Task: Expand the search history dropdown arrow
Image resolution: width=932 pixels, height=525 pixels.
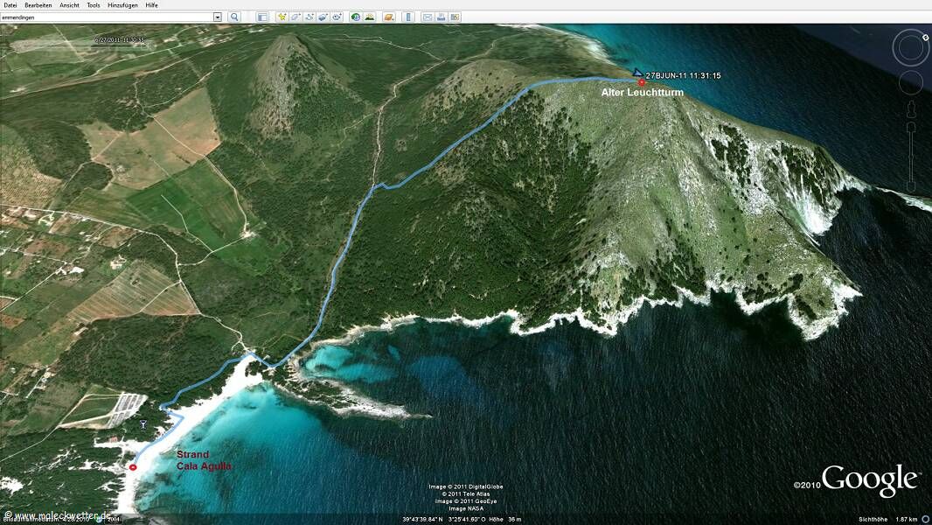Action: pos(218,17)
